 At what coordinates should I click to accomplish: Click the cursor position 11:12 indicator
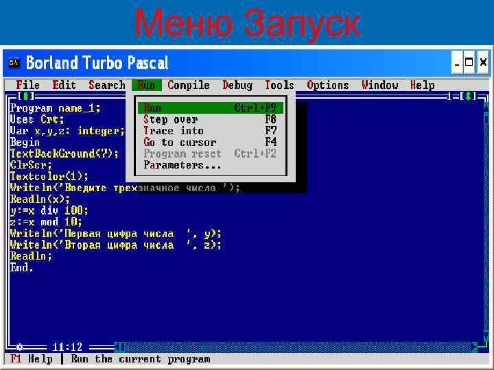[x=67, y=347]
